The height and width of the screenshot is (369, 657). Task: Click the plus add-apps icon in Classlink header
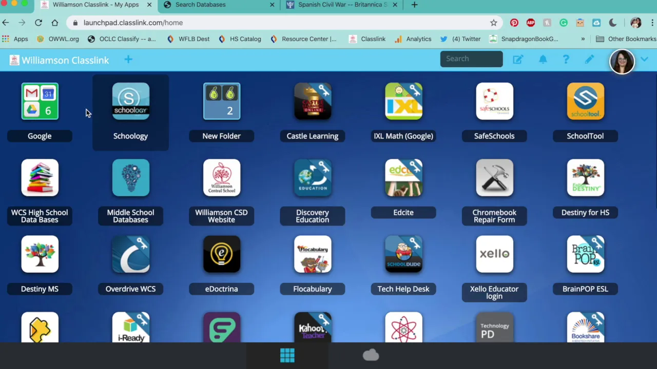(128, 60)
